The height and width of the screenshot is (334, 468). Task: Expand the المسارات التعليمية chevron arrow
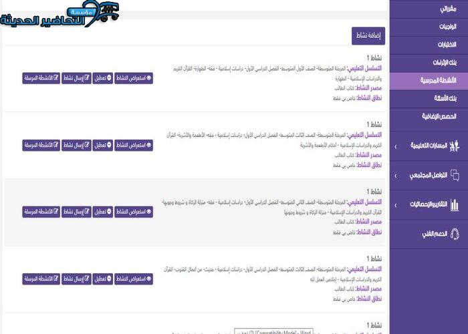pyautogui.click(x=396, y=147)
